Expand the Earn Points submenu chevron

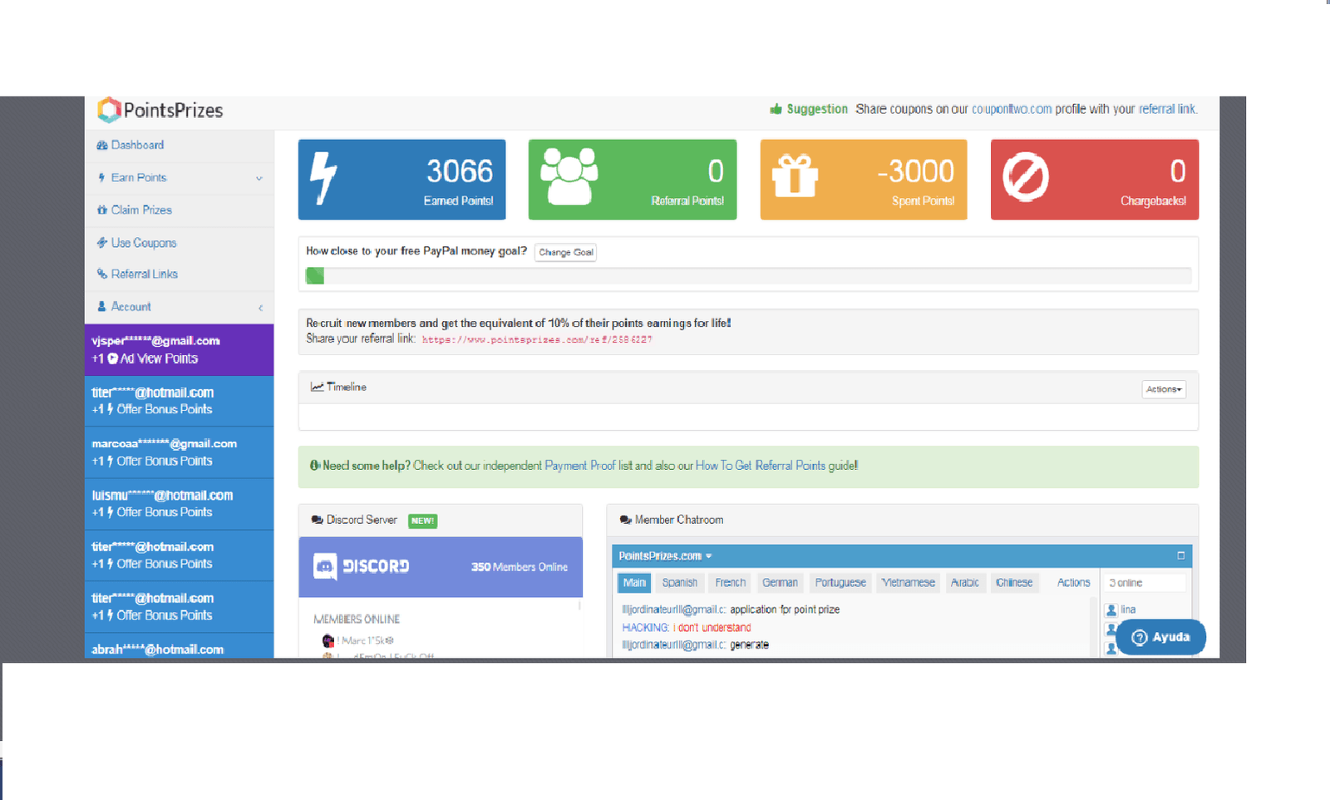tap(259, 178)
